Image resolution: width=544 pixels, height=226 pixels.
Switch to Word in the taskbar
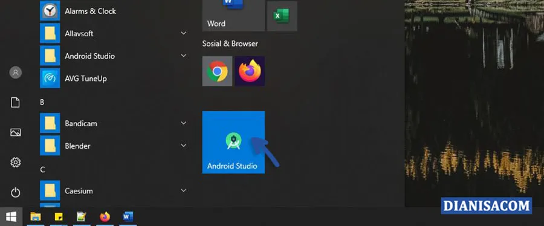(128, 217)
